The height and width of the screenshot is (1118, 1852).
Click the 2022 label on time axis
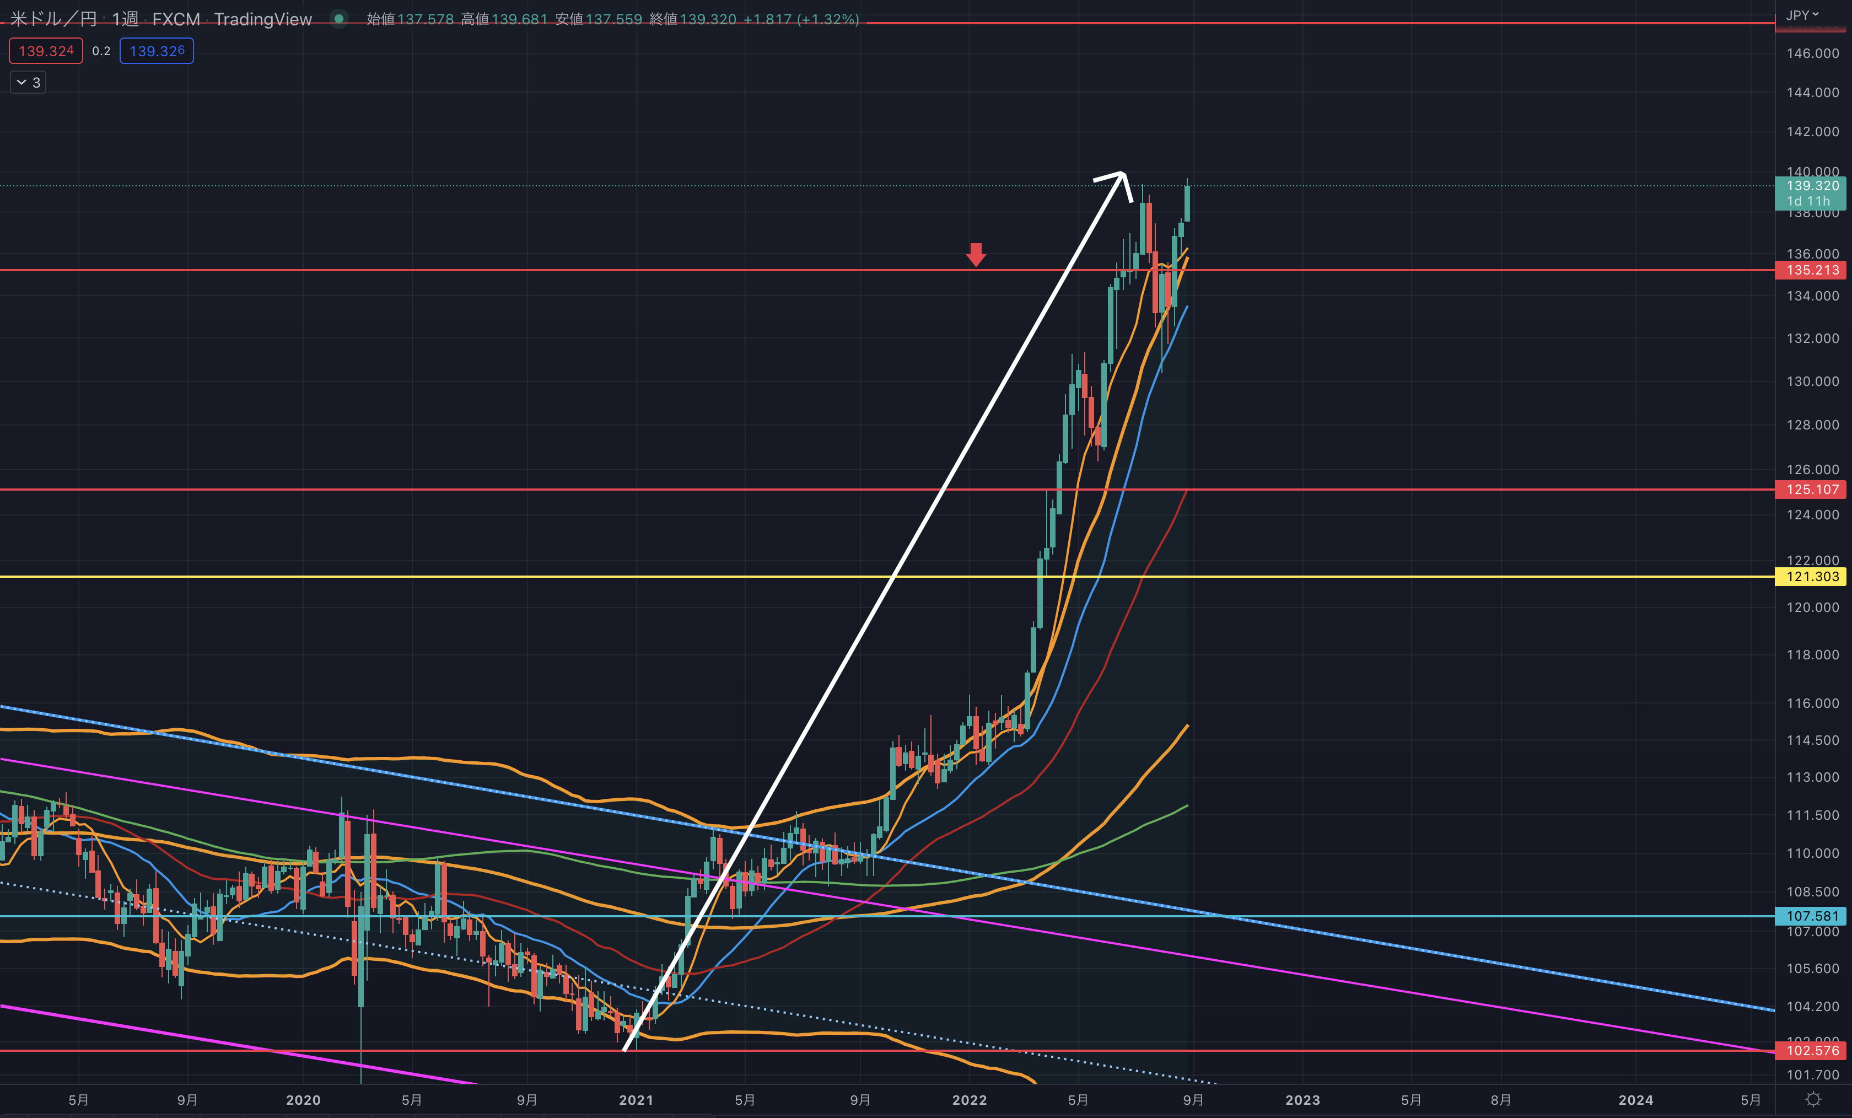coord(969,1100)
